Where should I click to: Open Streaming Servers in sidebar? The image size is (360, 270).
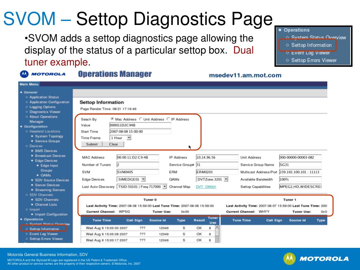(50, 190)
